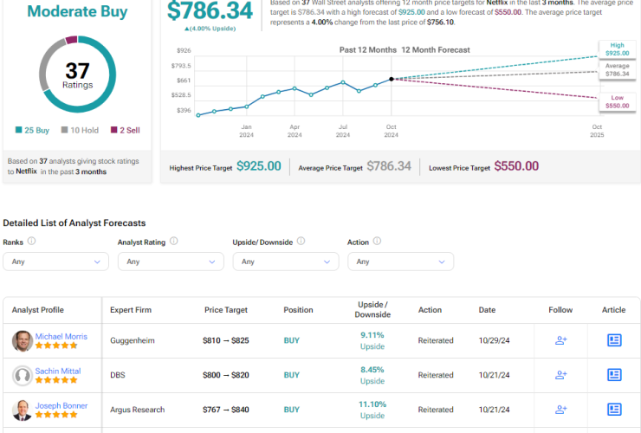Click the Action info icon
The width and height of the screenshot is (641, 433).
tap(377, 242)
